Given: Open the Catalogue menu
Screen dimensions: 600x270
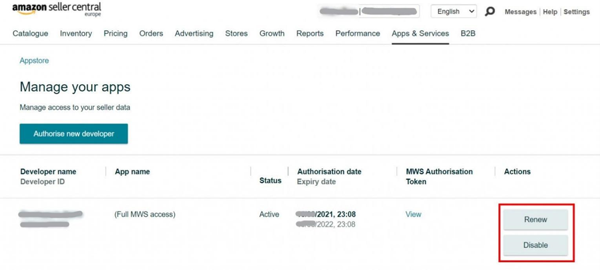Looking at the screenshot, I should point(30,34).
